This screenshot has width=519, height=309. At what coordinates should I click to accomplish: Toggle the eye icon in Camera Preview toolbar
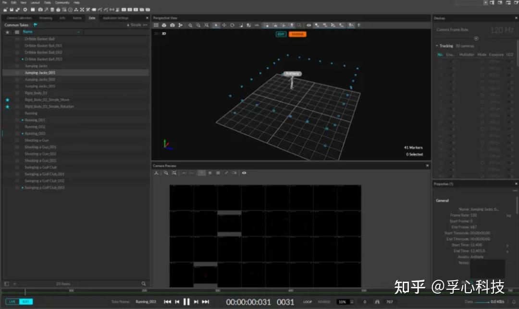[244, 173]
